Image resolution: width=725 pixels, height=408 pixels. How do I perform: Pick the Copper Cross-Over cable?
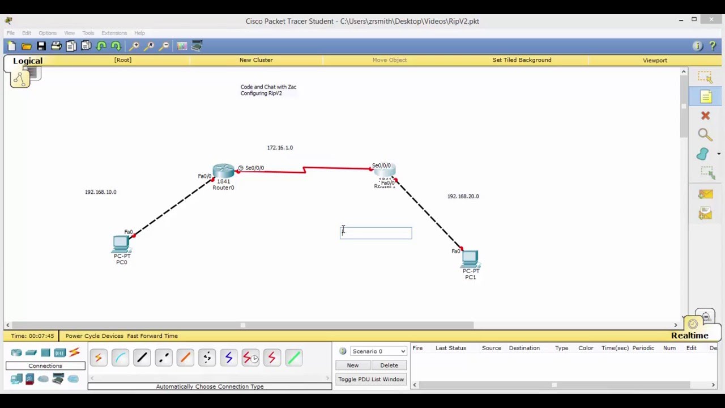[164, 358]
